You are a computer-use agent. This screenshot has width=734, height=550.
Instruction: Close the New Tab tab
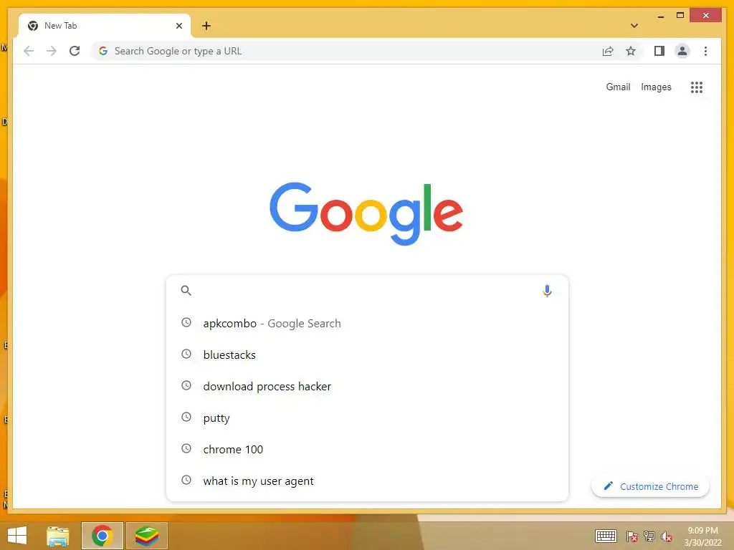click(x=178, y=26)
